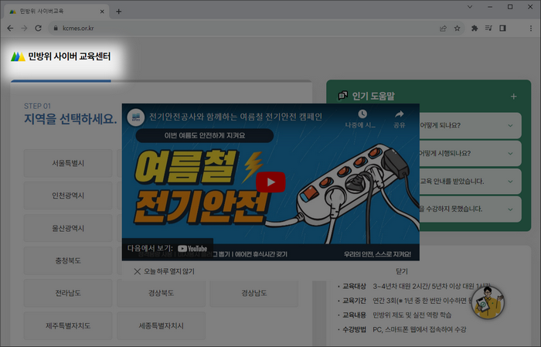Play the 여름철 전기안전 YouTube video

270,182
